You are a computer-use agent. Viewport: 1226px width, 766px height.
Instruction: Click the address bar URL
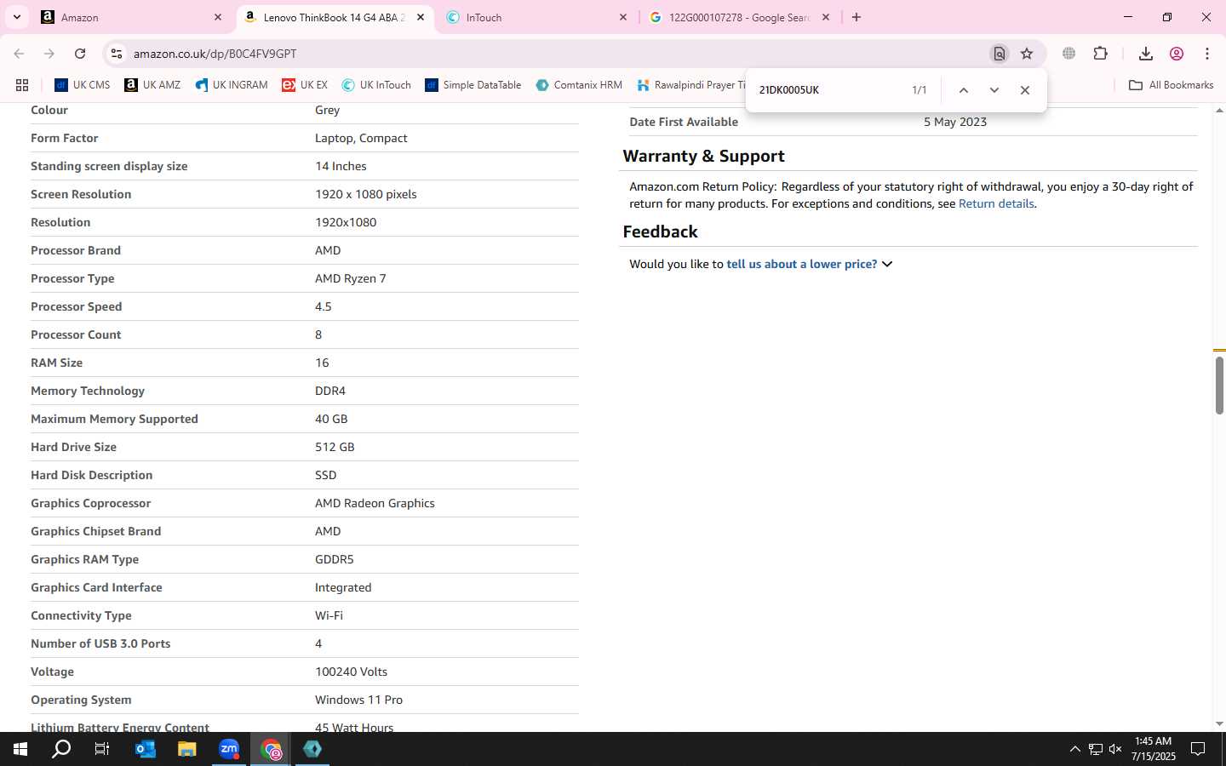pos(215,54)
